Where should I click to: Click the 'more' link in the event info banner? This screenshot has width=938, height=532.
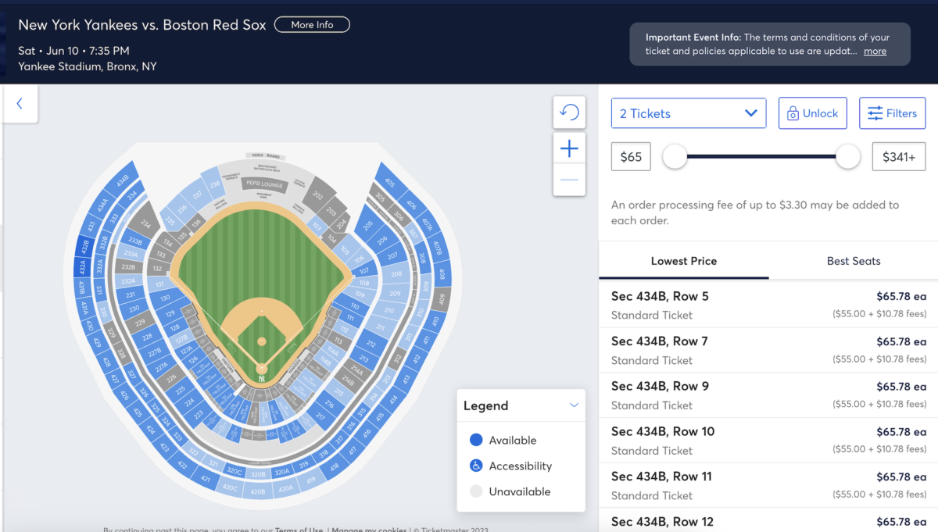pyautogui.click(x=875, y=51)
